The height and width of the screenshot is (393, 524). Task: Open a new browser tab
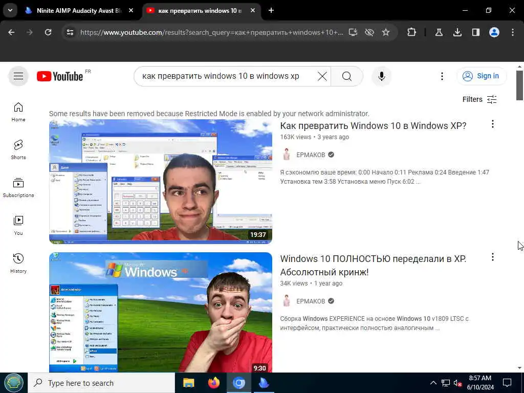271,10
